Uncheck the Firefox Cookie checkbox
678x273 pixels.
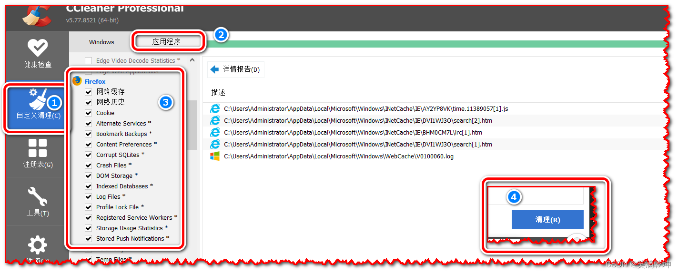(88, 113)
